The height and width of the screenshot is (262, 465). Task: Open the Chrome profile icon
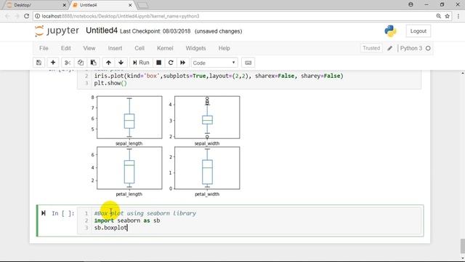[x=411, y=4]
